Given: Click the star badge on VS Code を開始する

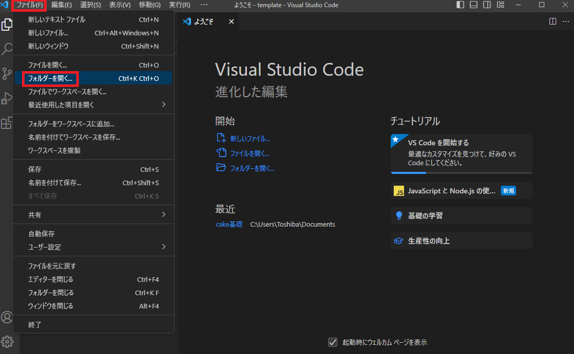Looking at the screenshot, I should [395, 139].
